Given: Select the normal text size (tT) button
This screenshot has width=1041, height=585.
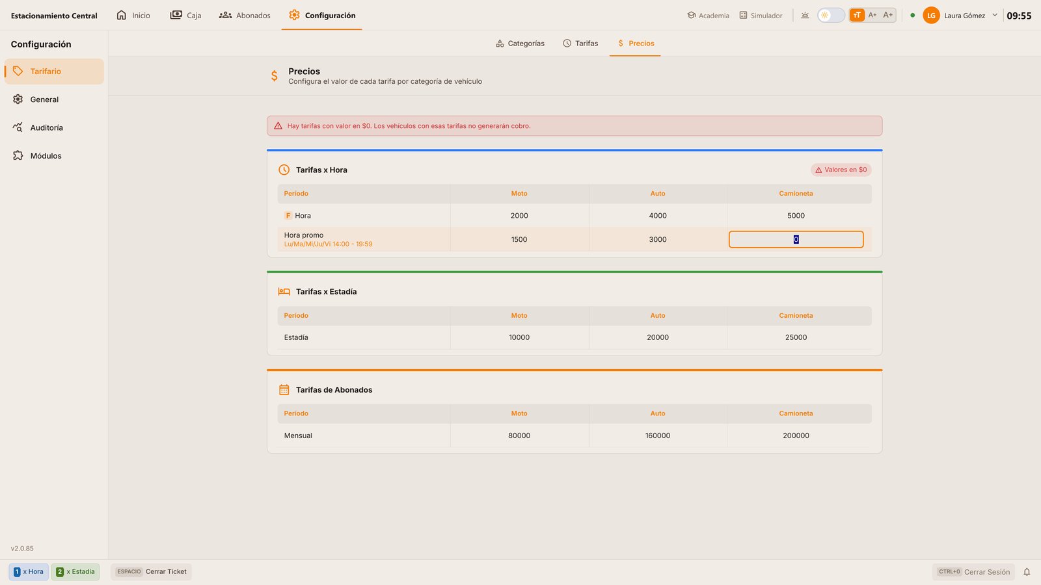Looking at the screenshot, I should click(x=857, y=15).
